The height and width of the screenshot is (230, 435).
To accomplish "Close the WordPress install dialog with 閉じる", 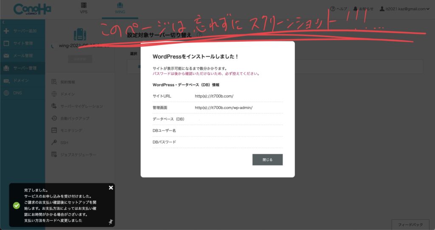I will pos(268,160).
